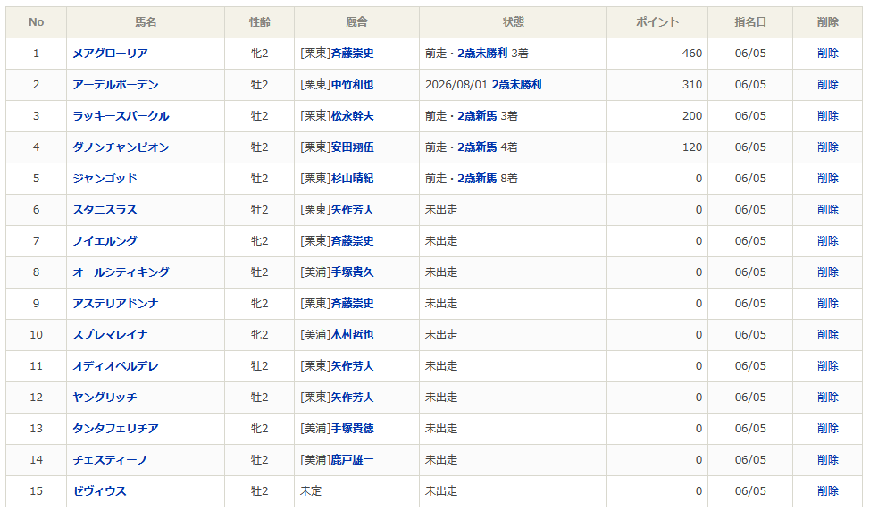The width and height of the screenshot is (870, 511).
Task: Select the 状態 column header
Action: point(514,22)
